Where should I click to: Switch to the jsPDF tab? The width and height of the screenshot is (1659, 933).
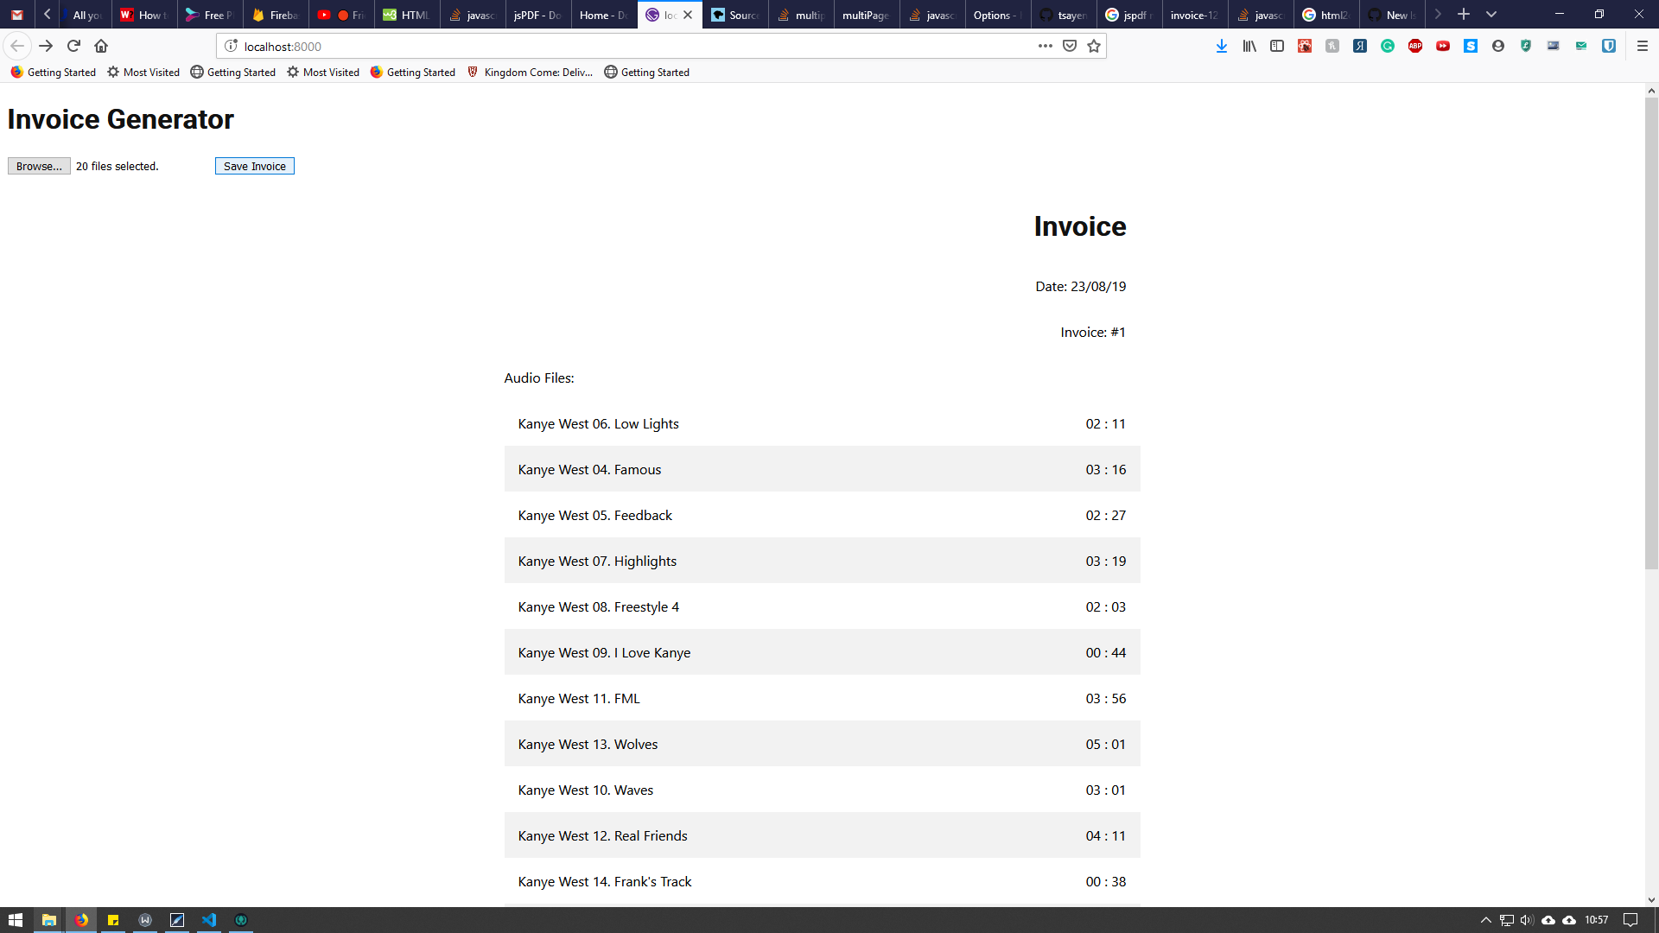(537, 16)
